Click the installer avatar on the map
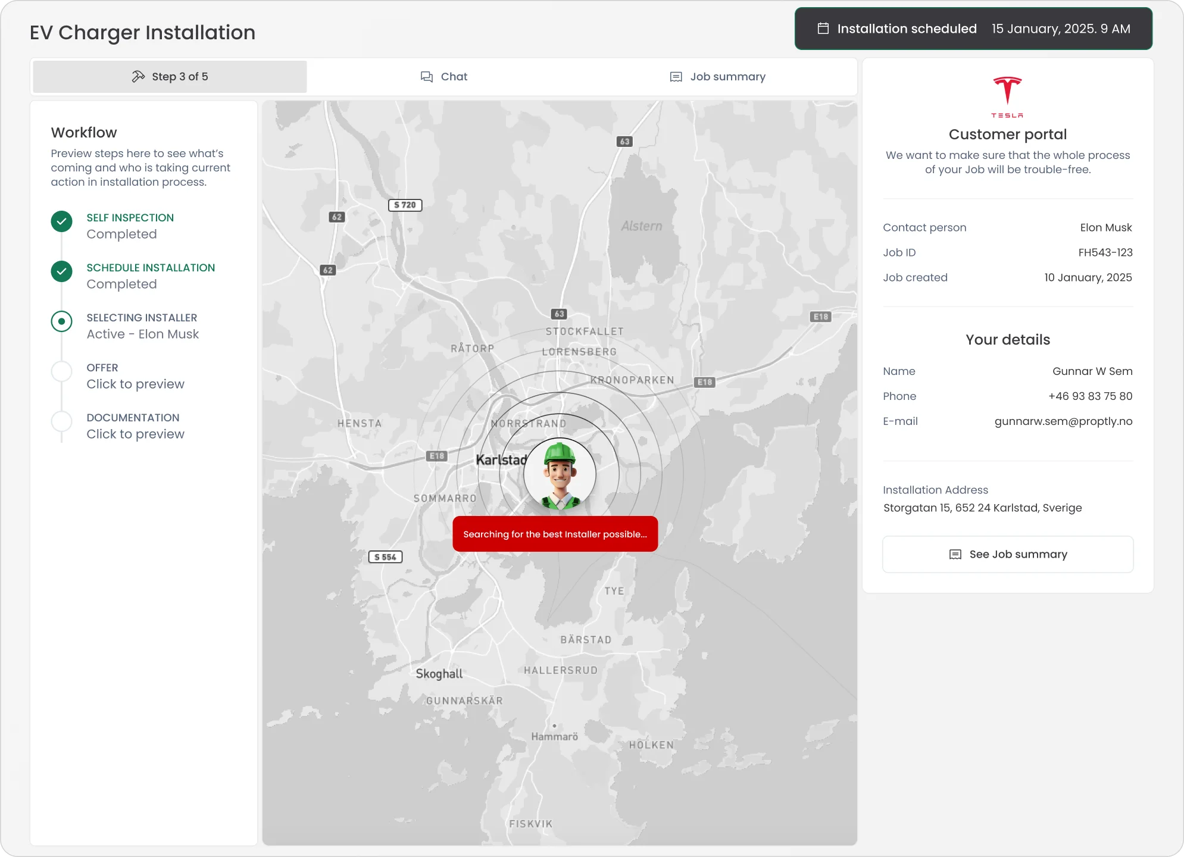 pos(560,474)
